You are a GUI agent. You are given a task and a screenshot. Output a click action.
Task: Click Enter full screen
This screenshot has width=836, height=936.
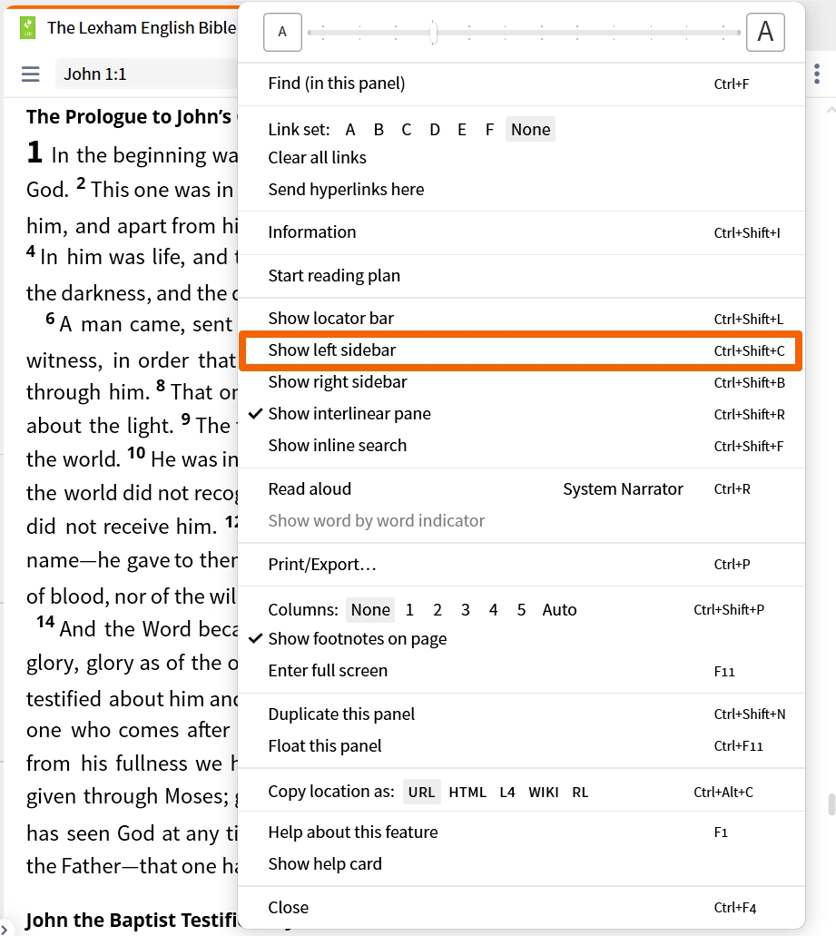point(522,671)
